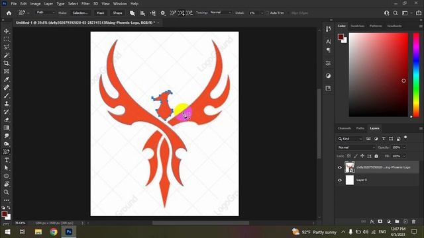This screenshot has height=238, width=424.
Task: Click the Home icon in options bar
Action: [x=9, y=13]
